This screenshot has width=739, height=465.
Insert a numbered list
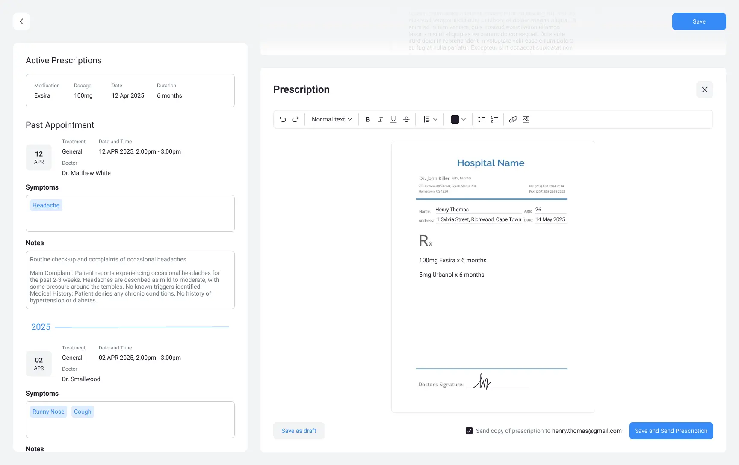click(x=494, y=119)
